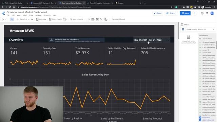
Task: Select the Seller-Fulfilled Qty Returned scorecard
Action: pyautogui.click(x=122, y=57)
